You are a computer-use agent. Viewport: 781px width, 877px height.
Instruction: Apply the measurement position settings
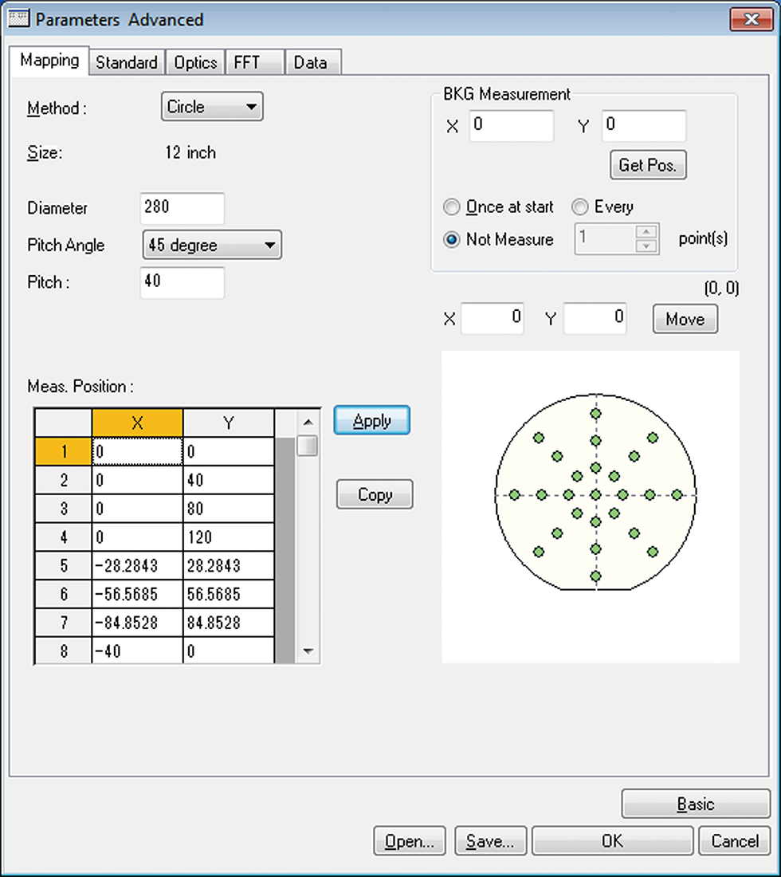click(x=371, y=420)
